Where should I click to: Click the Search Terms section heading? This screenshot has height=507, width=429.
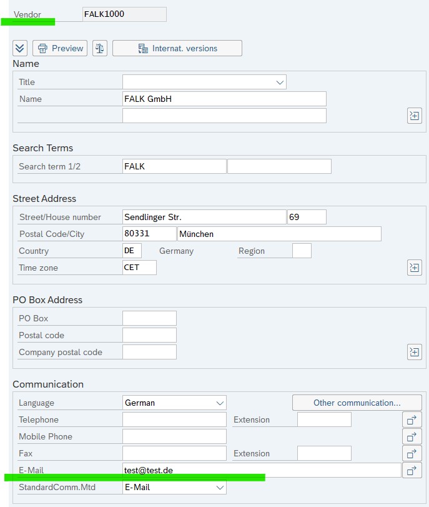(42, 148)
